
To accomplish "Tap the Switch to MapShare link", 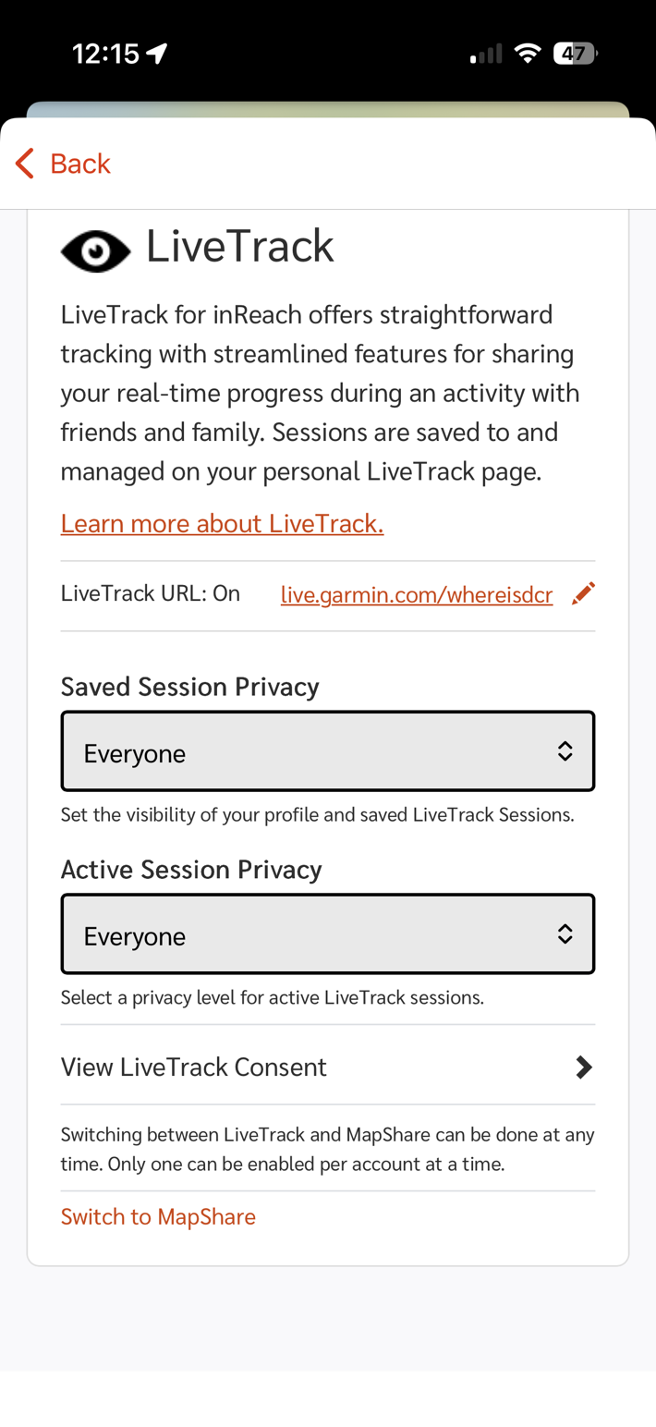I will (x=158, y=1216).
